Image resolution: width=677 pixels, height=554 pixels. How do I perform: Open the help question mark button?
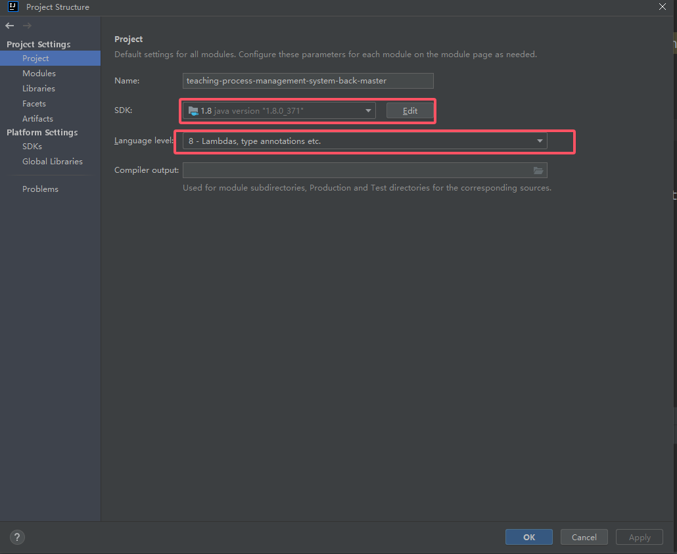[x=17, y=537]
